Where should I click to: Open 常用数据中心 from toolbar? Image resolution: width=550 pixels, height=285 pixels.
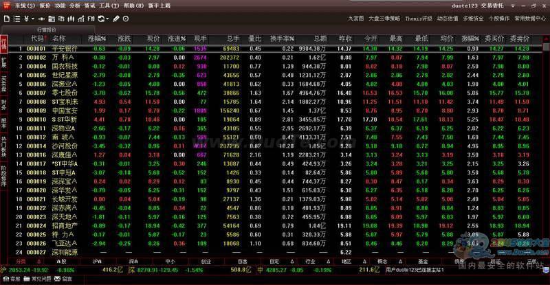pyautogui.click(x=531, y=19)
